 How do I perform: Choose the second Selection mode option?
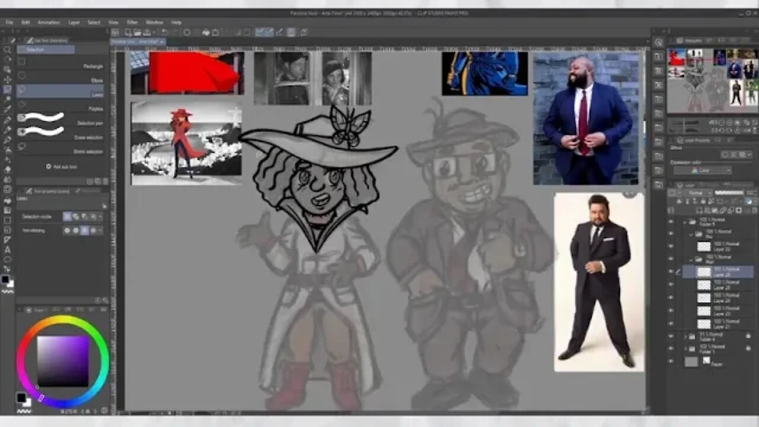pos(76,216)
